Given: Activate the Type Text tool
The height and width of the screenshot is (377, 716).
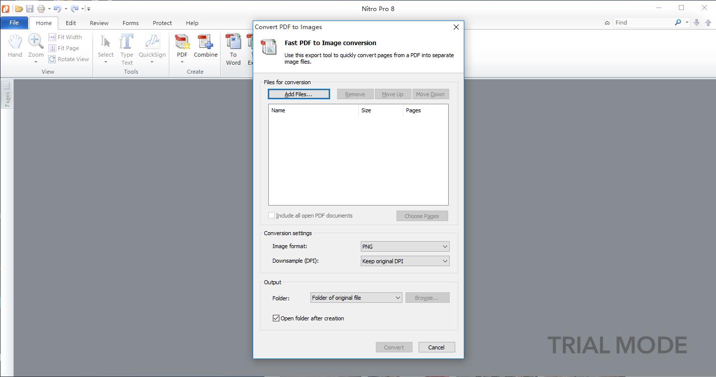Looking at the screenshot, I should (127, 49).
